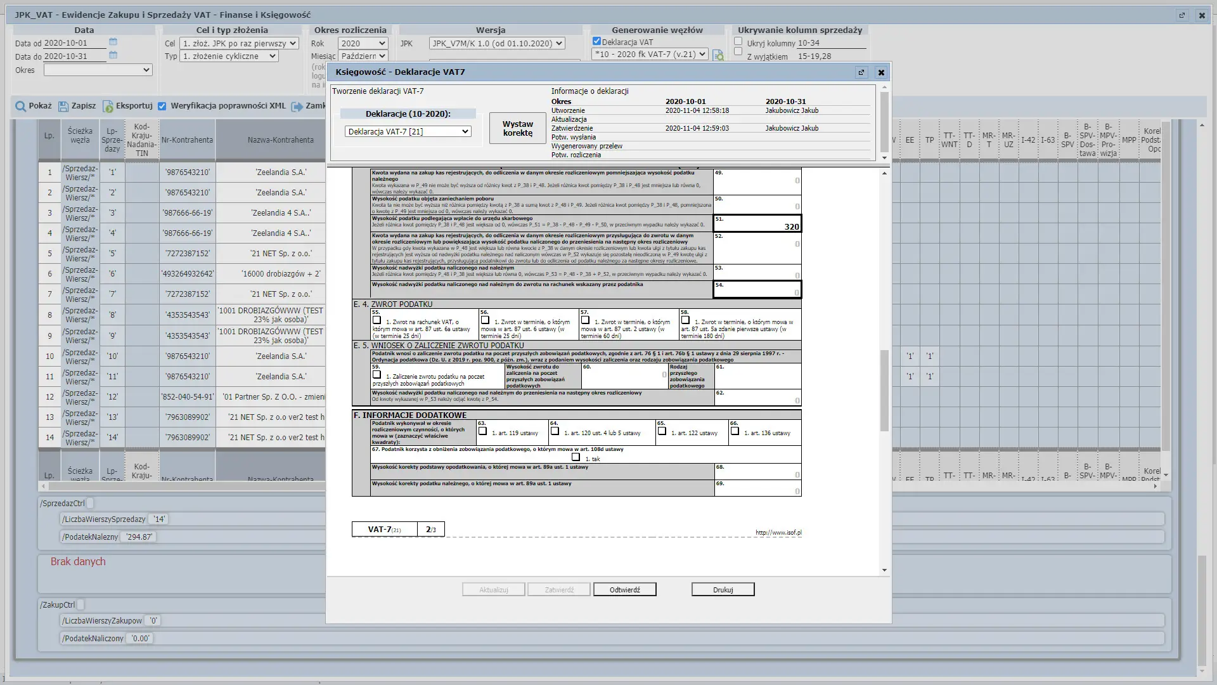Toggle Weryfikacja poprawności XML checkbox

pos(162,106)
